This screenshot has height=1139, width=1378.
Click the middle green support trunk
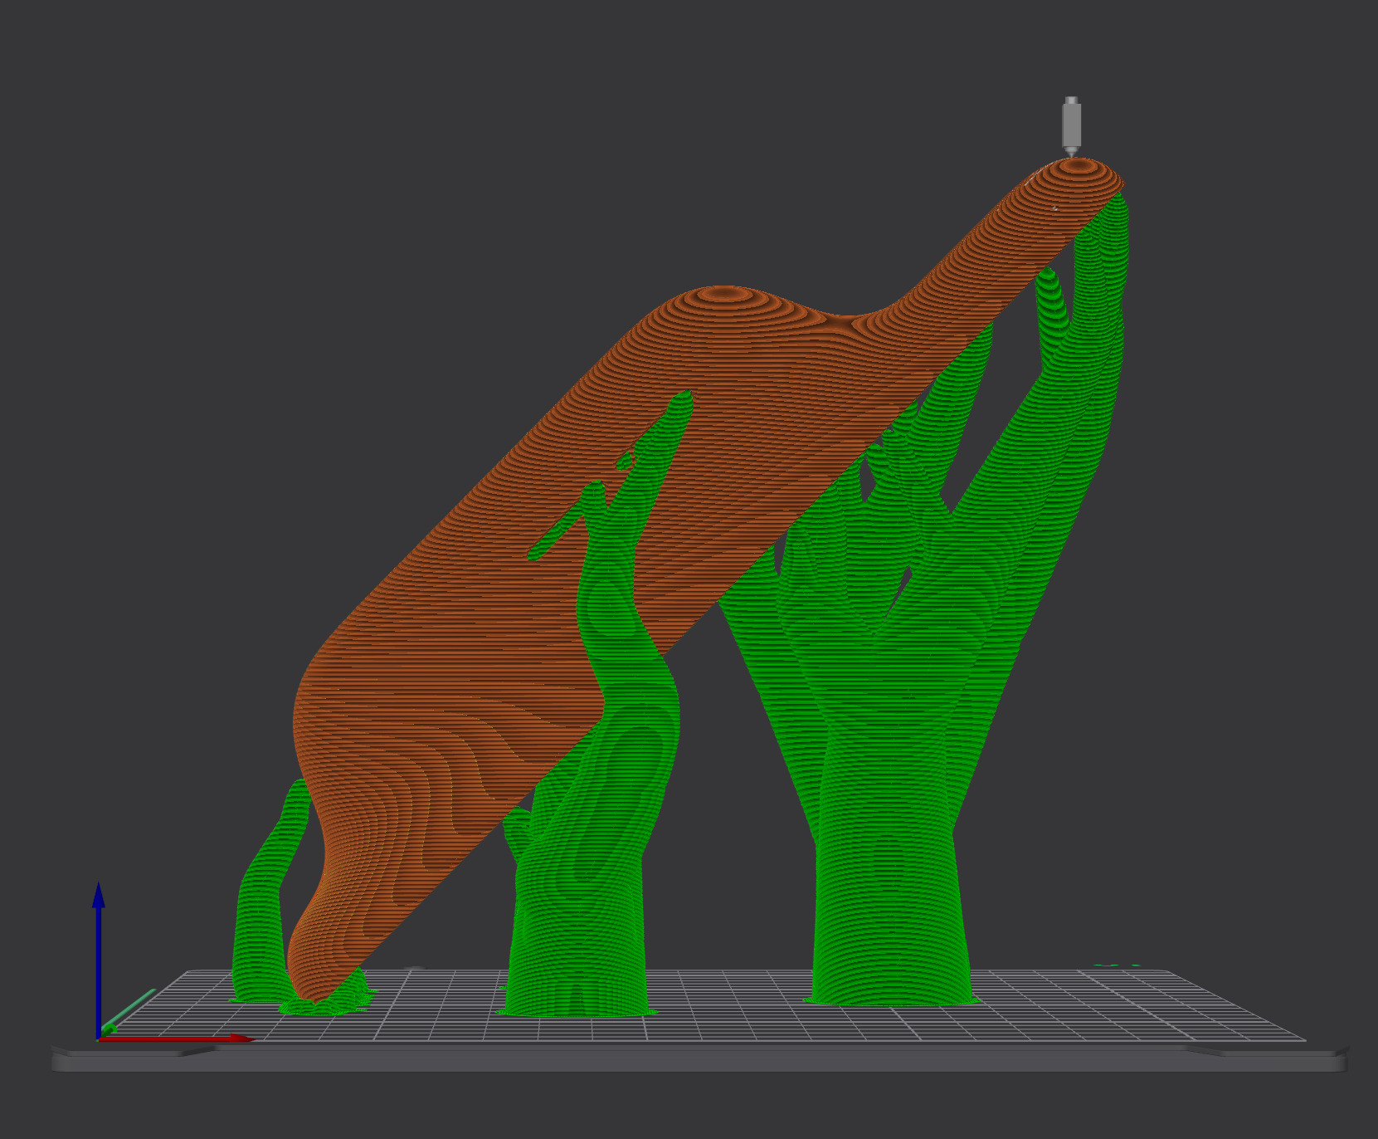tap(581, 913)
